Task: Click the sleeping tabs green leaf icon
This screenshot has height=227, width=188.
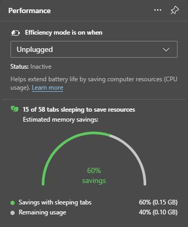Action: tap(15, 109)
